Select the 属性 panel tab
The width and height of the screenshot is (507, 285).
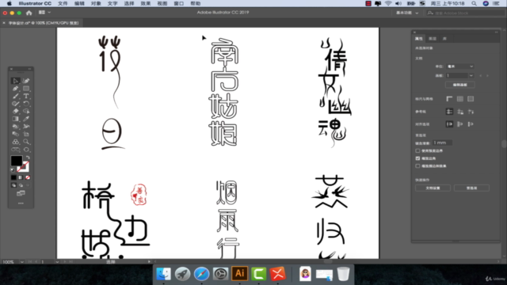(x=419, y=39)
